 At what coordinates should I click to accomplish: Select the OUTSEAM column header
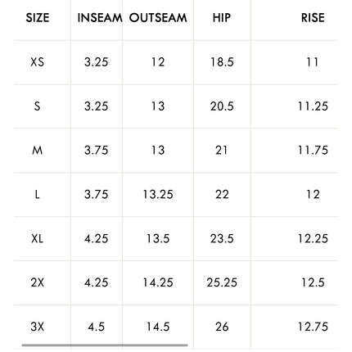point(158,18)
